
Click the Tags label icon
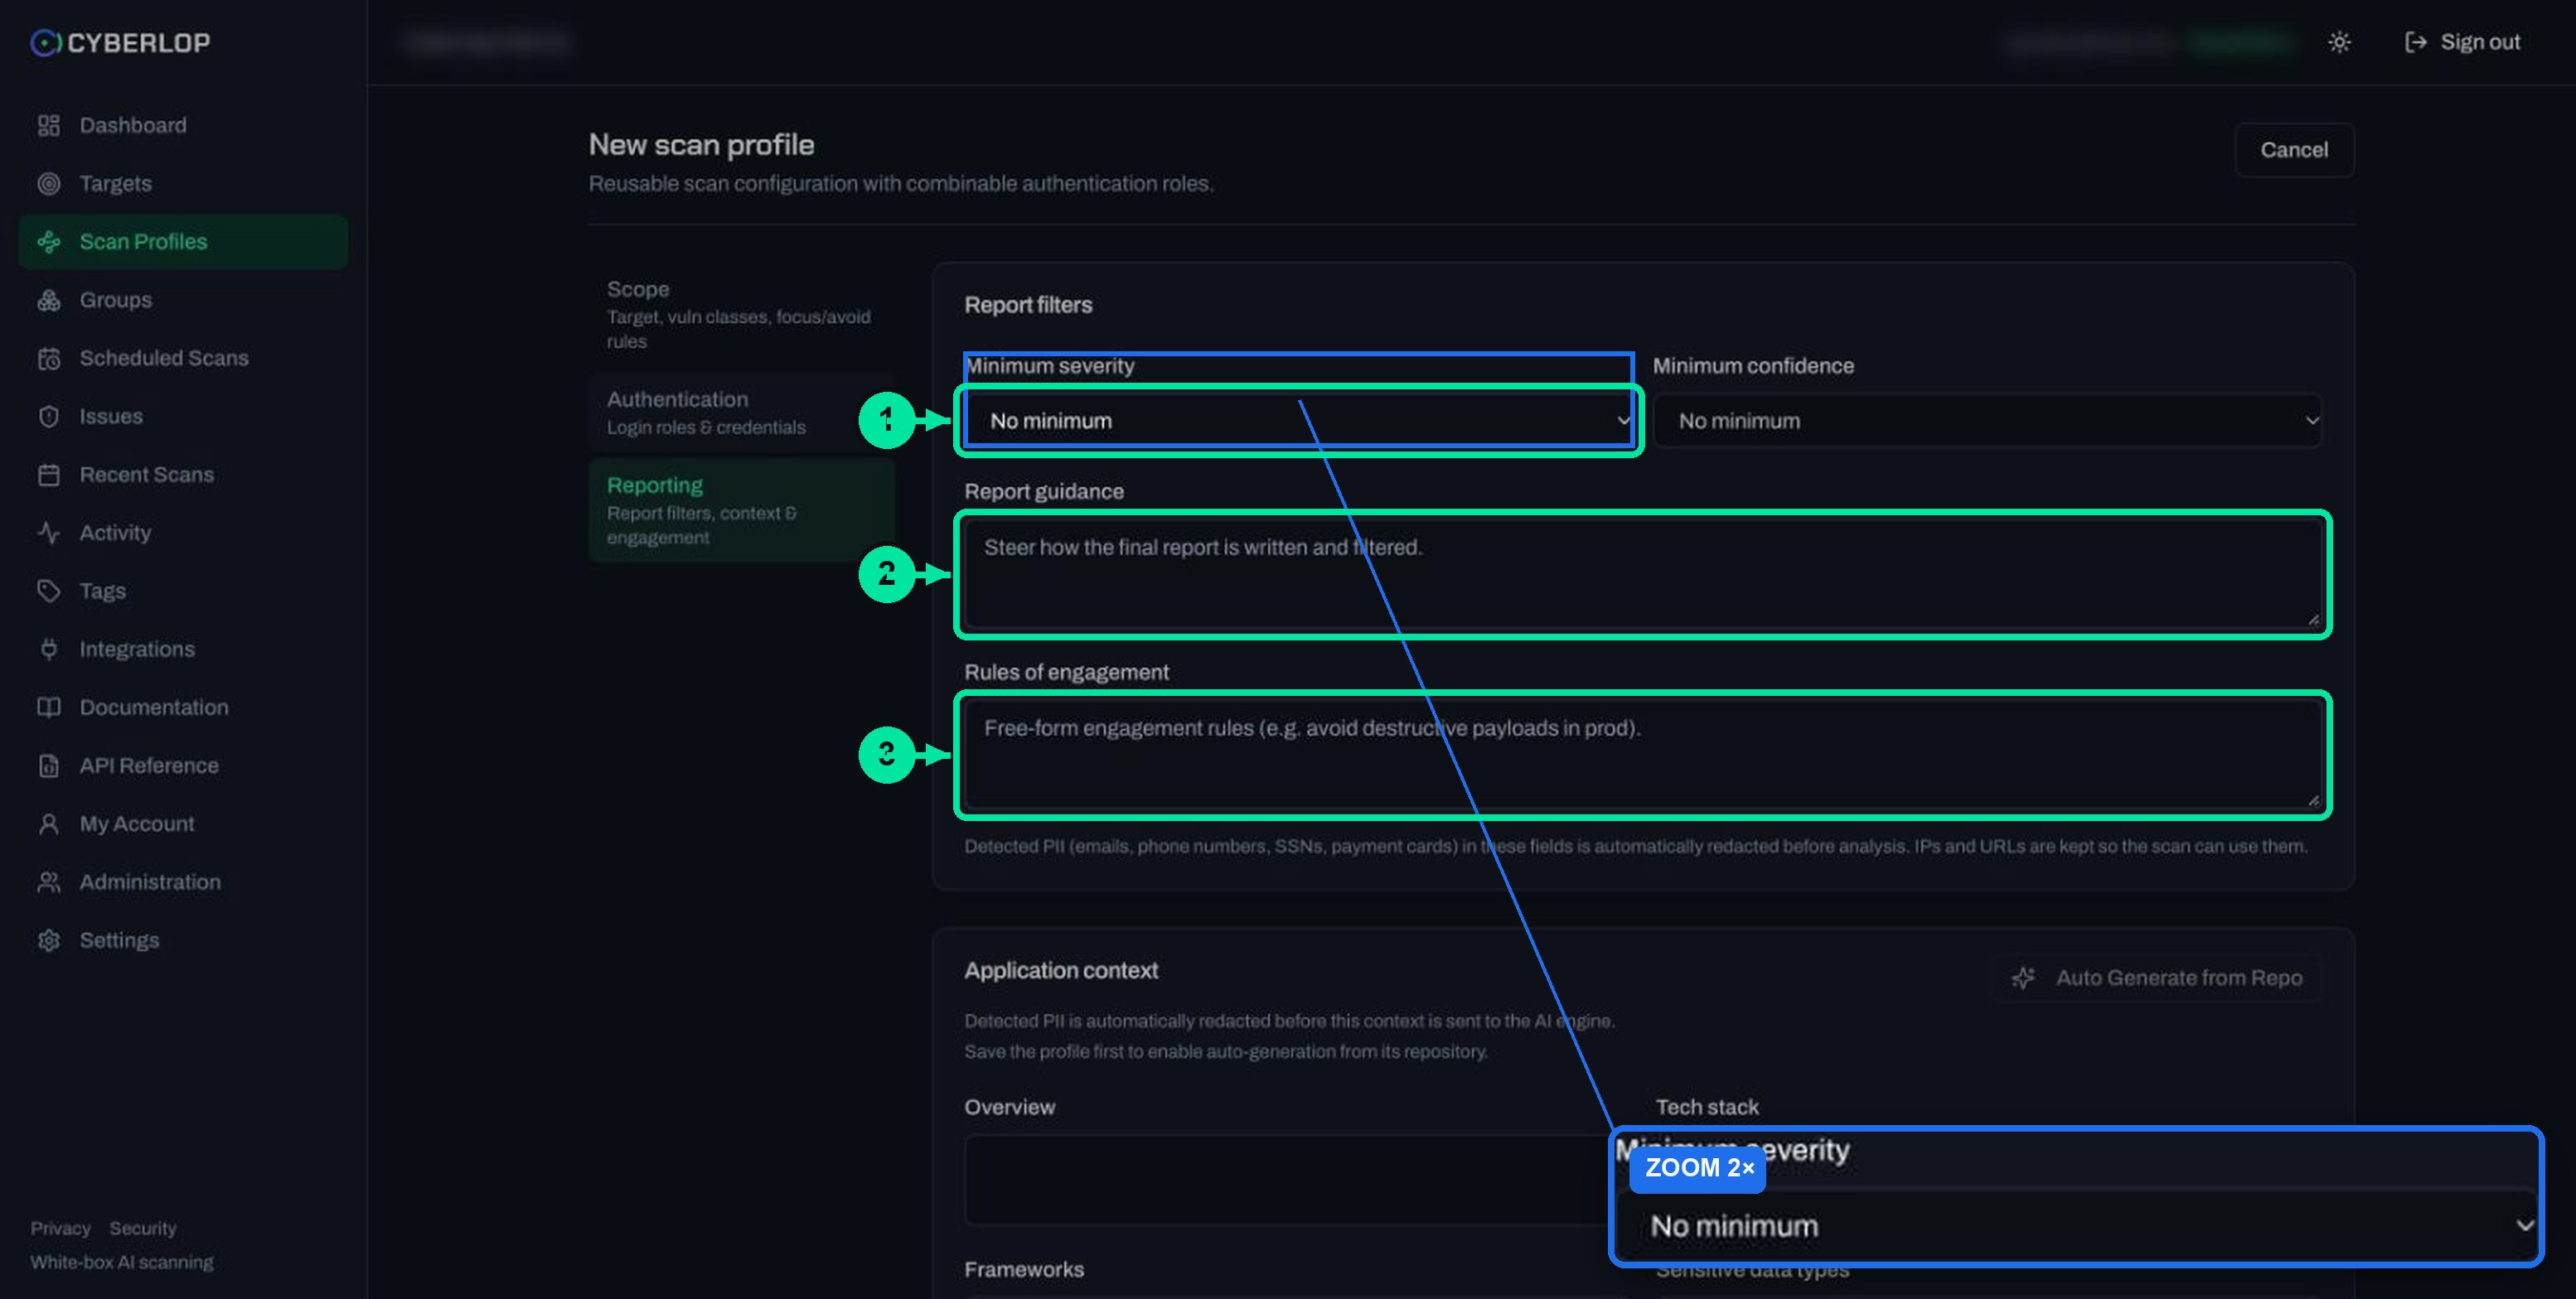click(48, 592)
